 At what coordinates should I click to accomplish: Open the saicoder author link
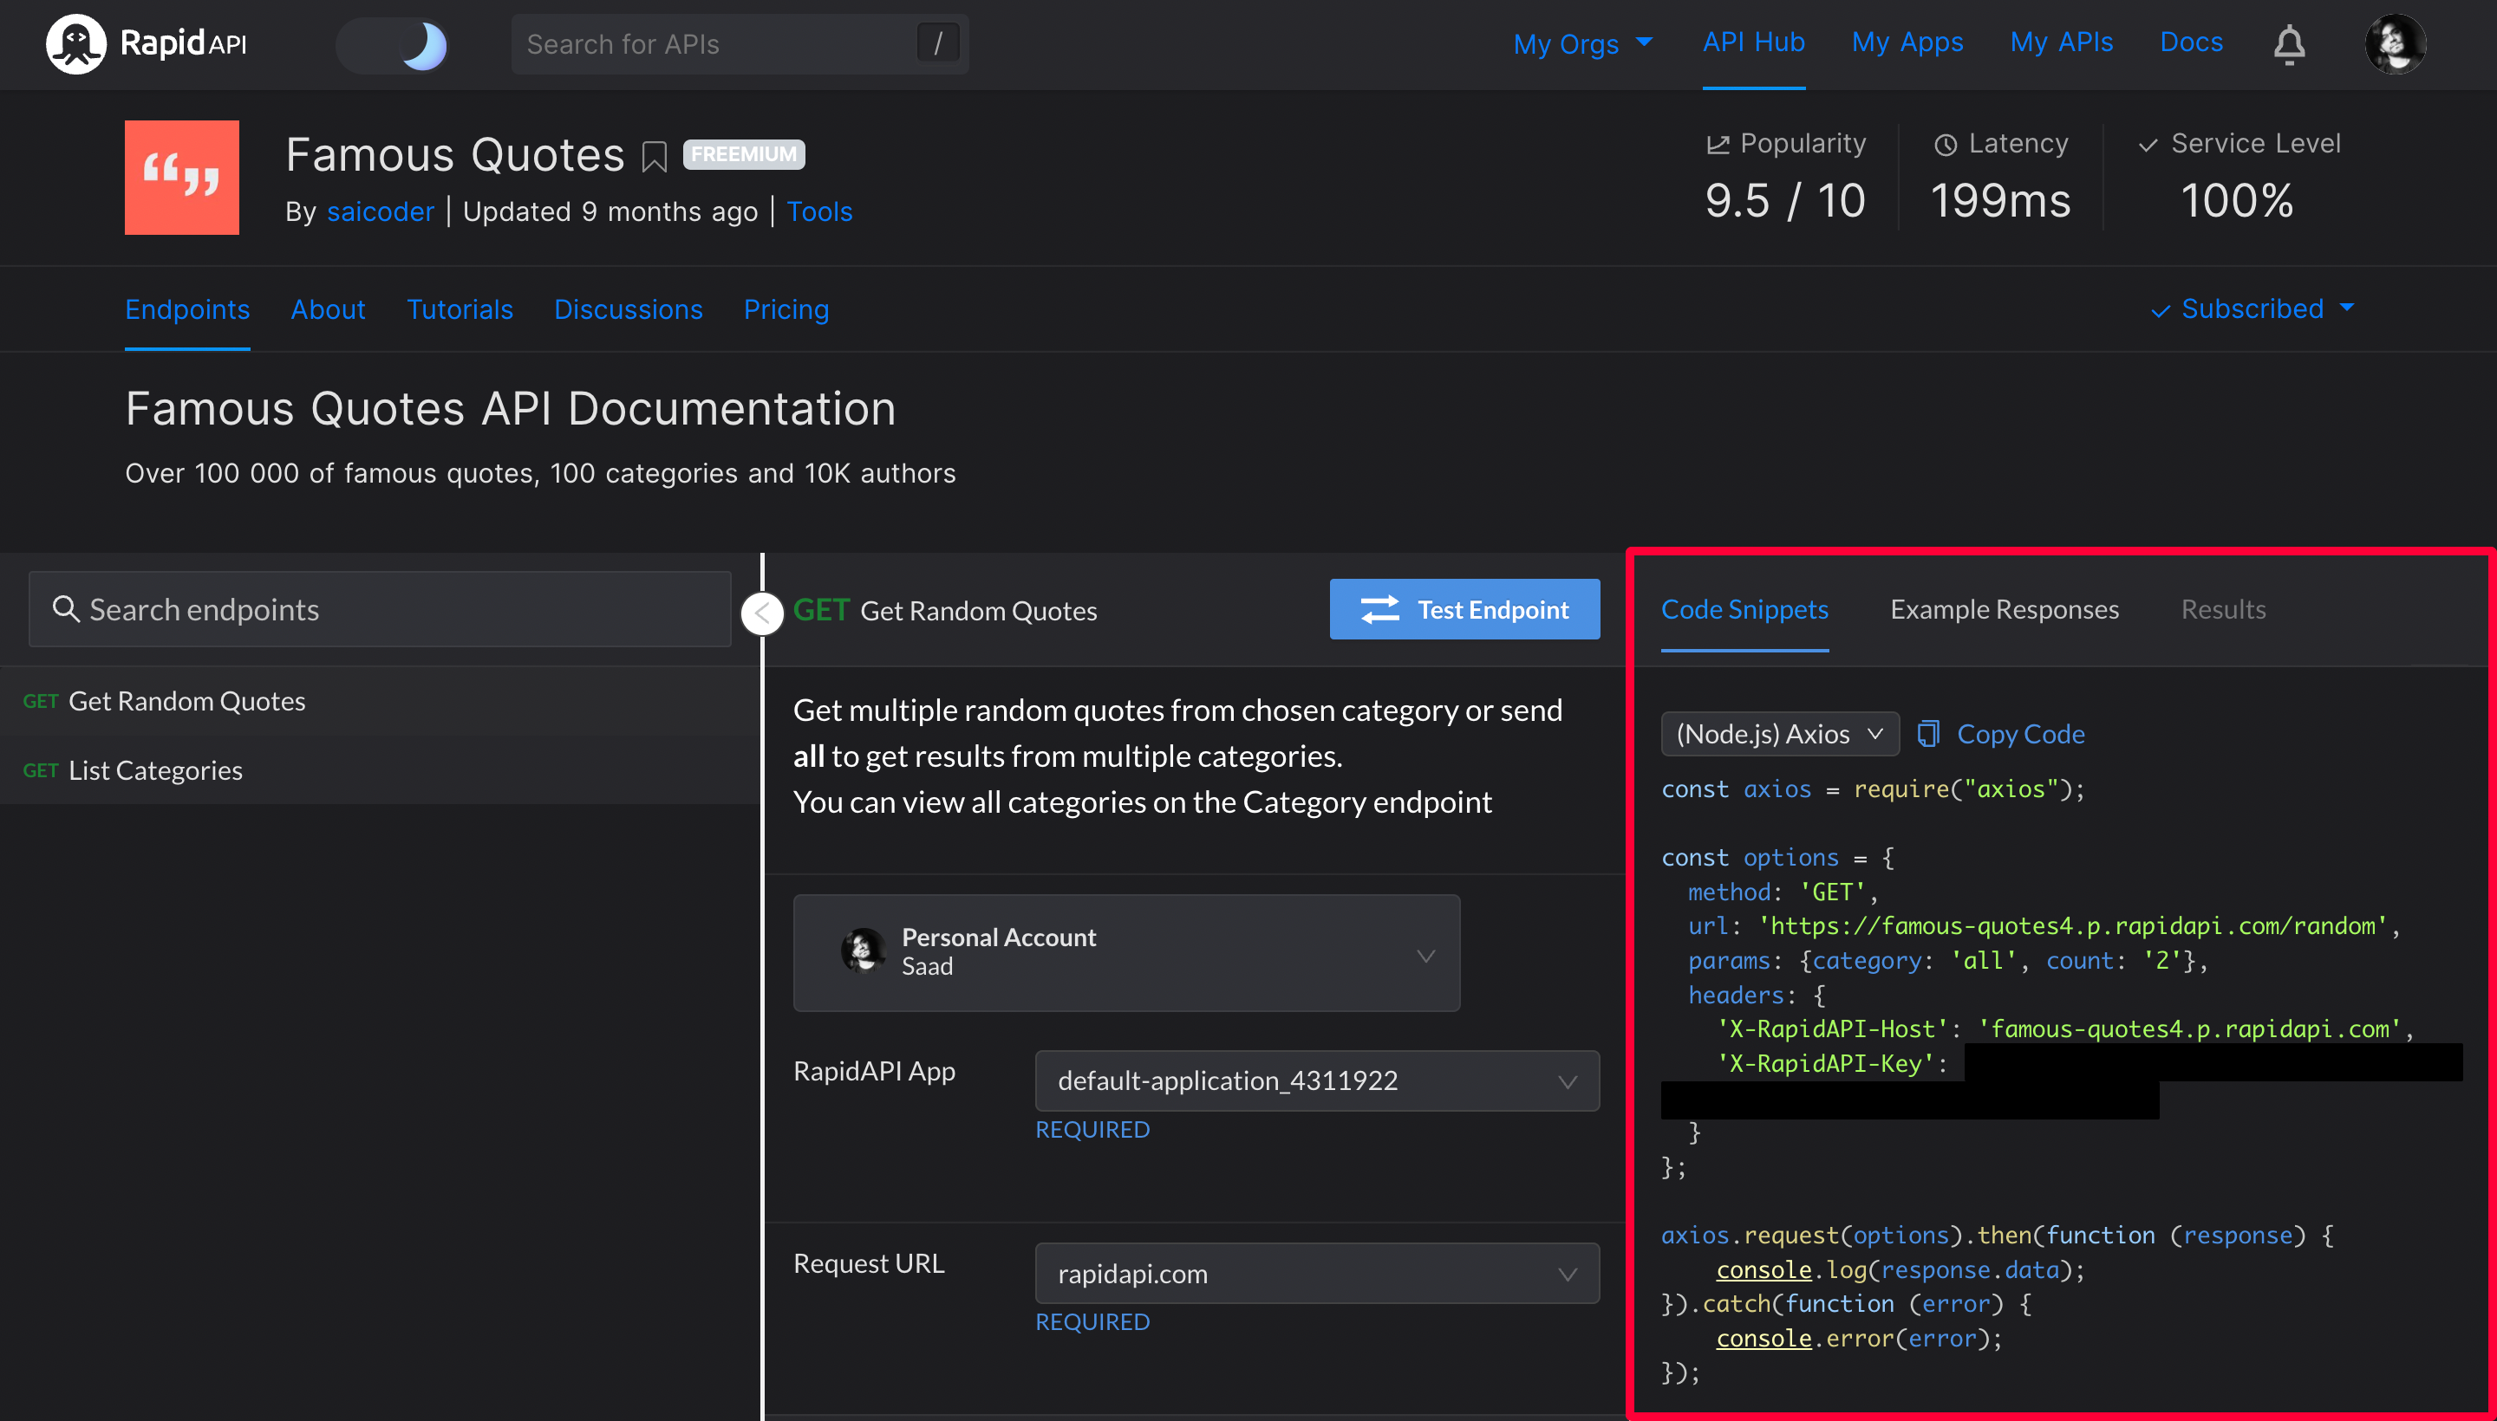tap(380, 211)
